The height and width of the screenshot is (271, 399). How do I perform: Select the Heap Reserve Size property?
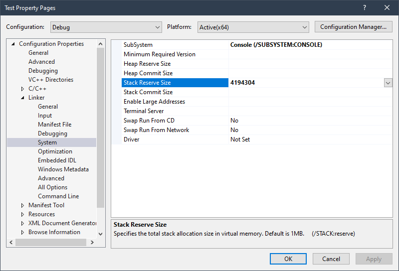147,64
